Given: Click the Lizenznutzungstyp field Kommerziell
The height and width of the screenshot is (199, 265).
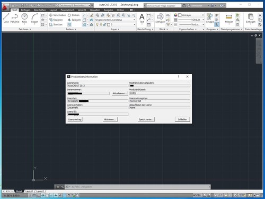Looking at the screenshot, I should coord(160,101).
